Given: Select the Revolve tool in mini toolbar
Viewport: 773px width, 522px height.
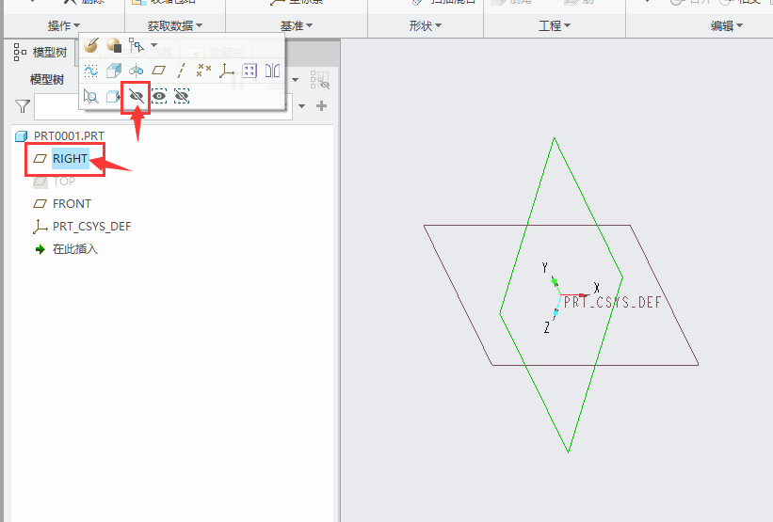Looking at the screenshot, I should (137, 71).
